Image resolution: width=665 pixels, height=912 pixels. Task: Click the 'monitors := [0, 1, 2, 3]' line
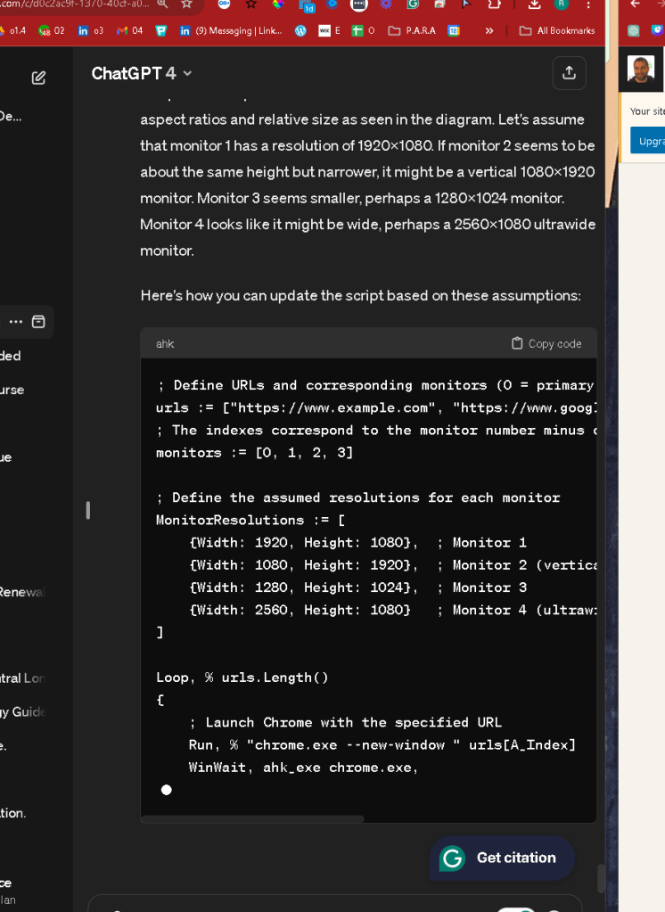(x=254, y=453)
